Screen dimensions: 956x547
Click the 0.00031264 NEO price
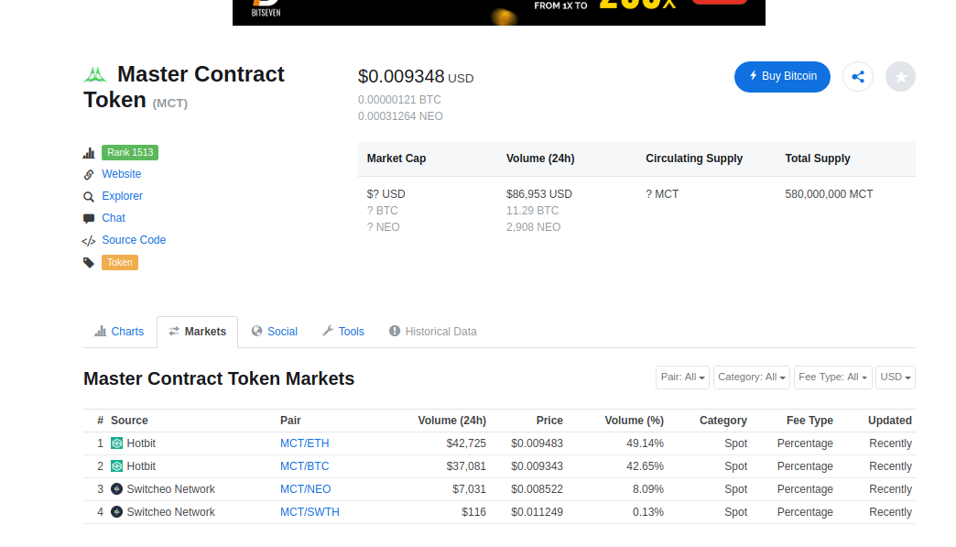[400, 116]
